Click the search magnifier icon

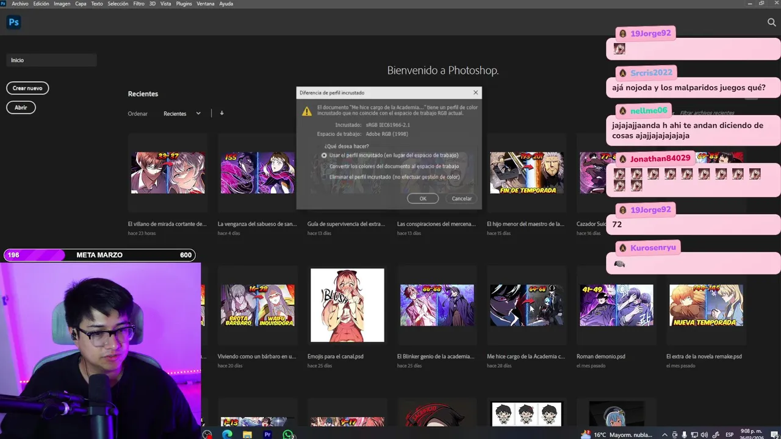coord(771,23)
